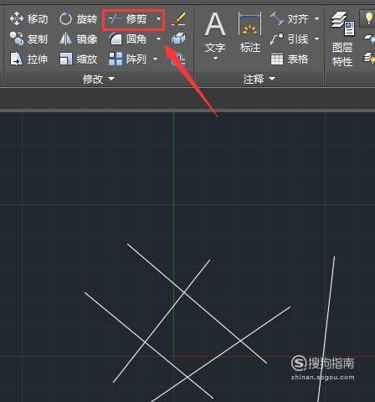This screenshot has width=375, height=402.
Task: Toggle the layer light bulb icon
Action: [x=369, y=18]
